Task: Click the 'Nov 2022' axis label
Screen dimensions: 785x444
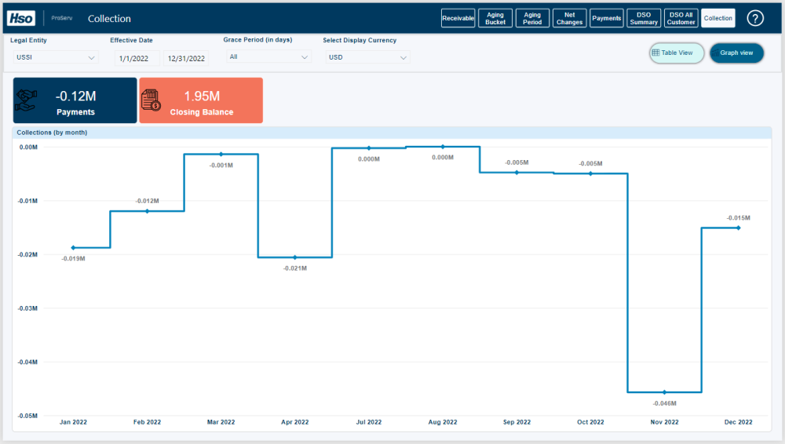Action: tap(664, 422)
